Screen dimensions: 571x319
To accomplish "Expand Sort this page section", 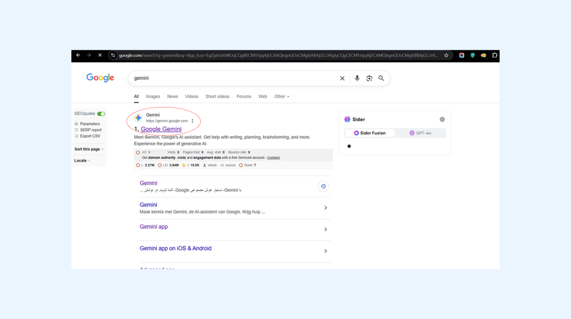I will [89, 149].
